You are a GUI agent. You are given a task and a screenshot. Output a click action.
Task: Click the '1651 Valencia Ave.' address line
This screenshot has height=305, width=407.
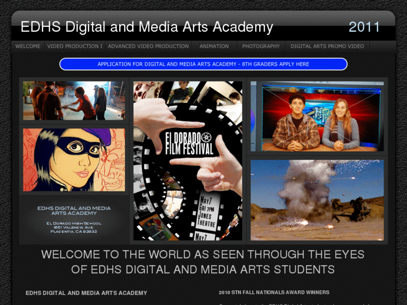pyautogui.click(x=74, y=227)
